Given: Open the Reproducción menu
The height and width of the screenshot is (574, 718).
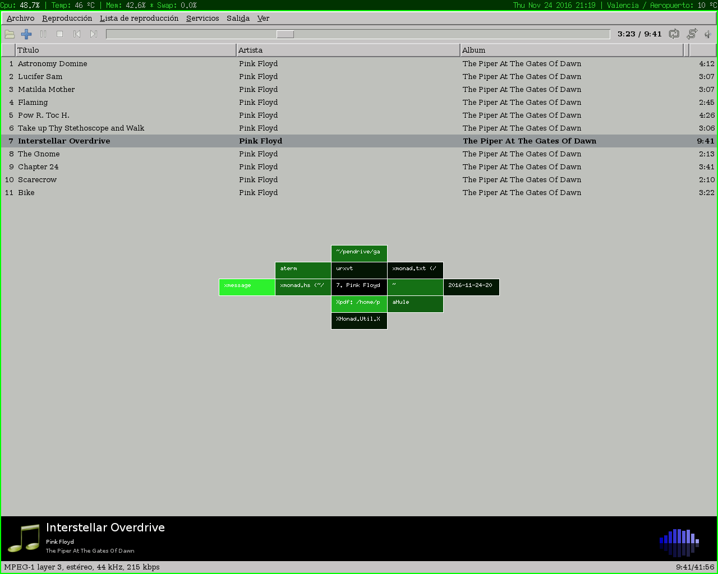Looking at the screenshot, I should click(x=67, y=18).
